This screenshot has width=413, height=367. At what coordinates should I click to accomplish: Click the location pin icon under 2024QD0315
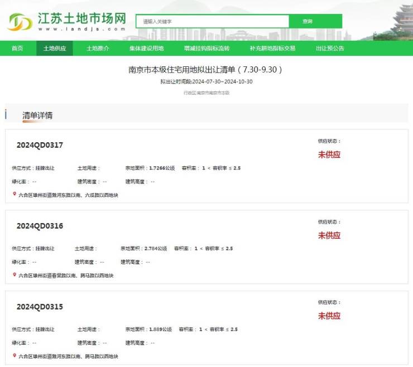15,355
